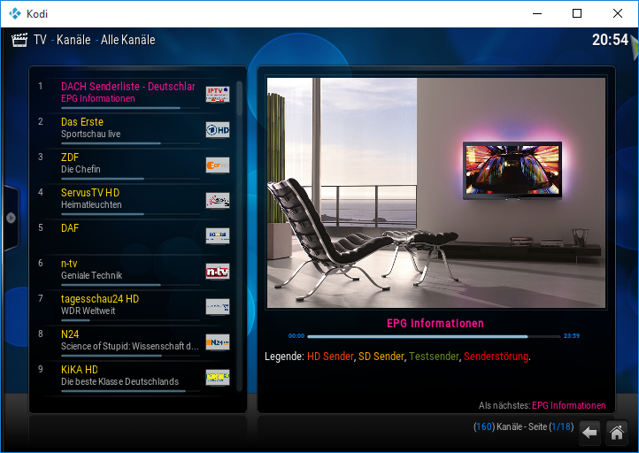
Task: Click the ServusTV HD channel logo
Action: click(218, 201)
